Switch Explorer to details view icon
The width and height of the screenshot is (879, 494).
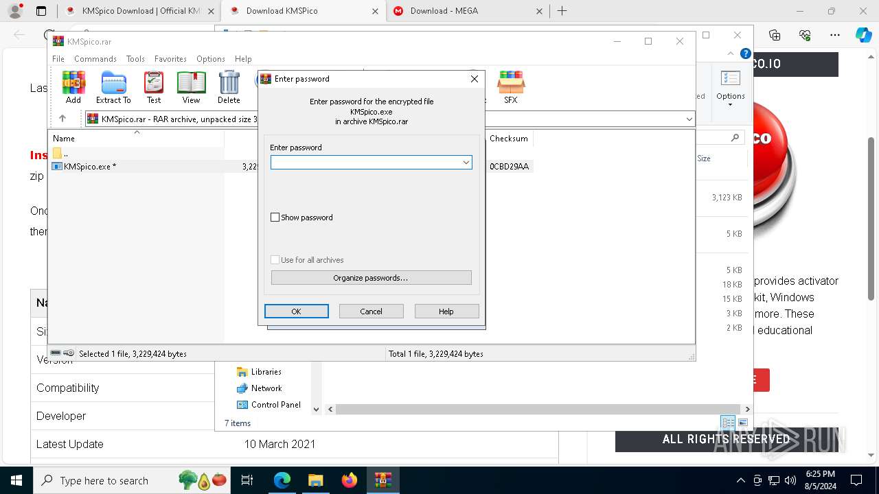727,423
